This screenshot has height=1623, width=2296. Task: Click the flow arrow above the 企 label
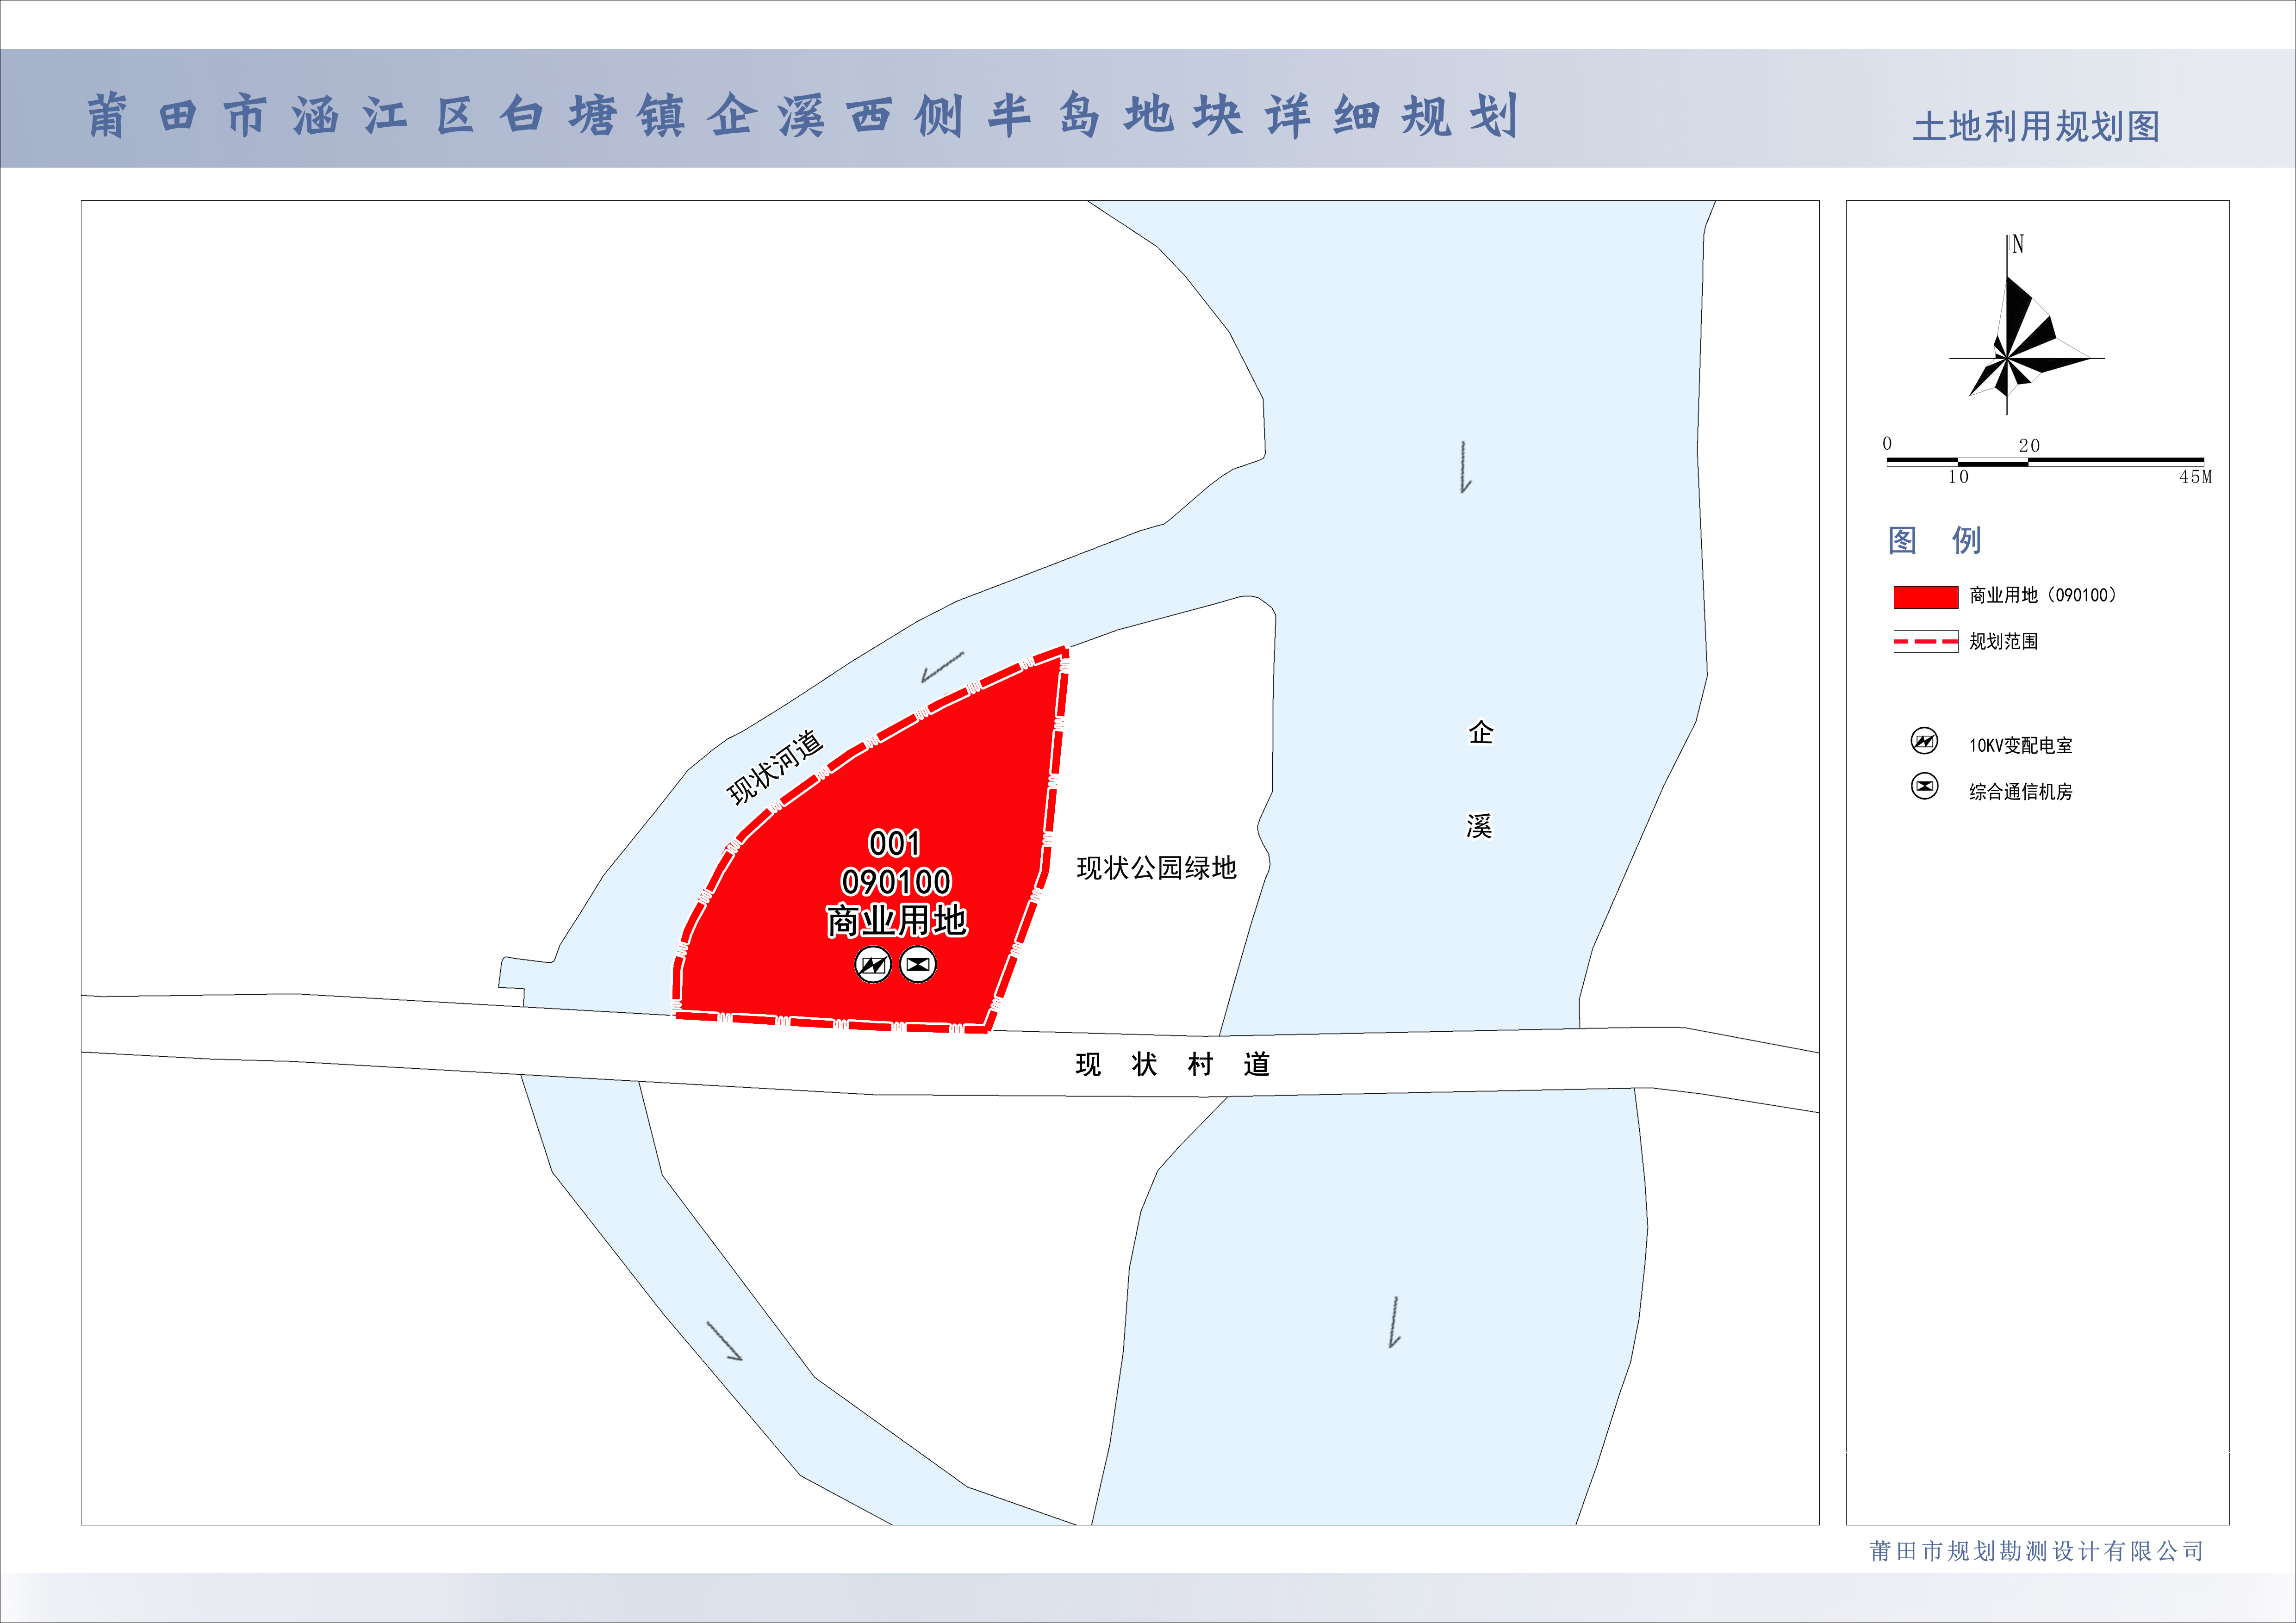point(1464,467)
